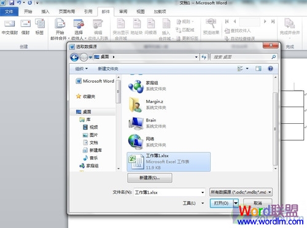Click the search box 搜索 桌面

pyautogui.click(x=244, y=57)
